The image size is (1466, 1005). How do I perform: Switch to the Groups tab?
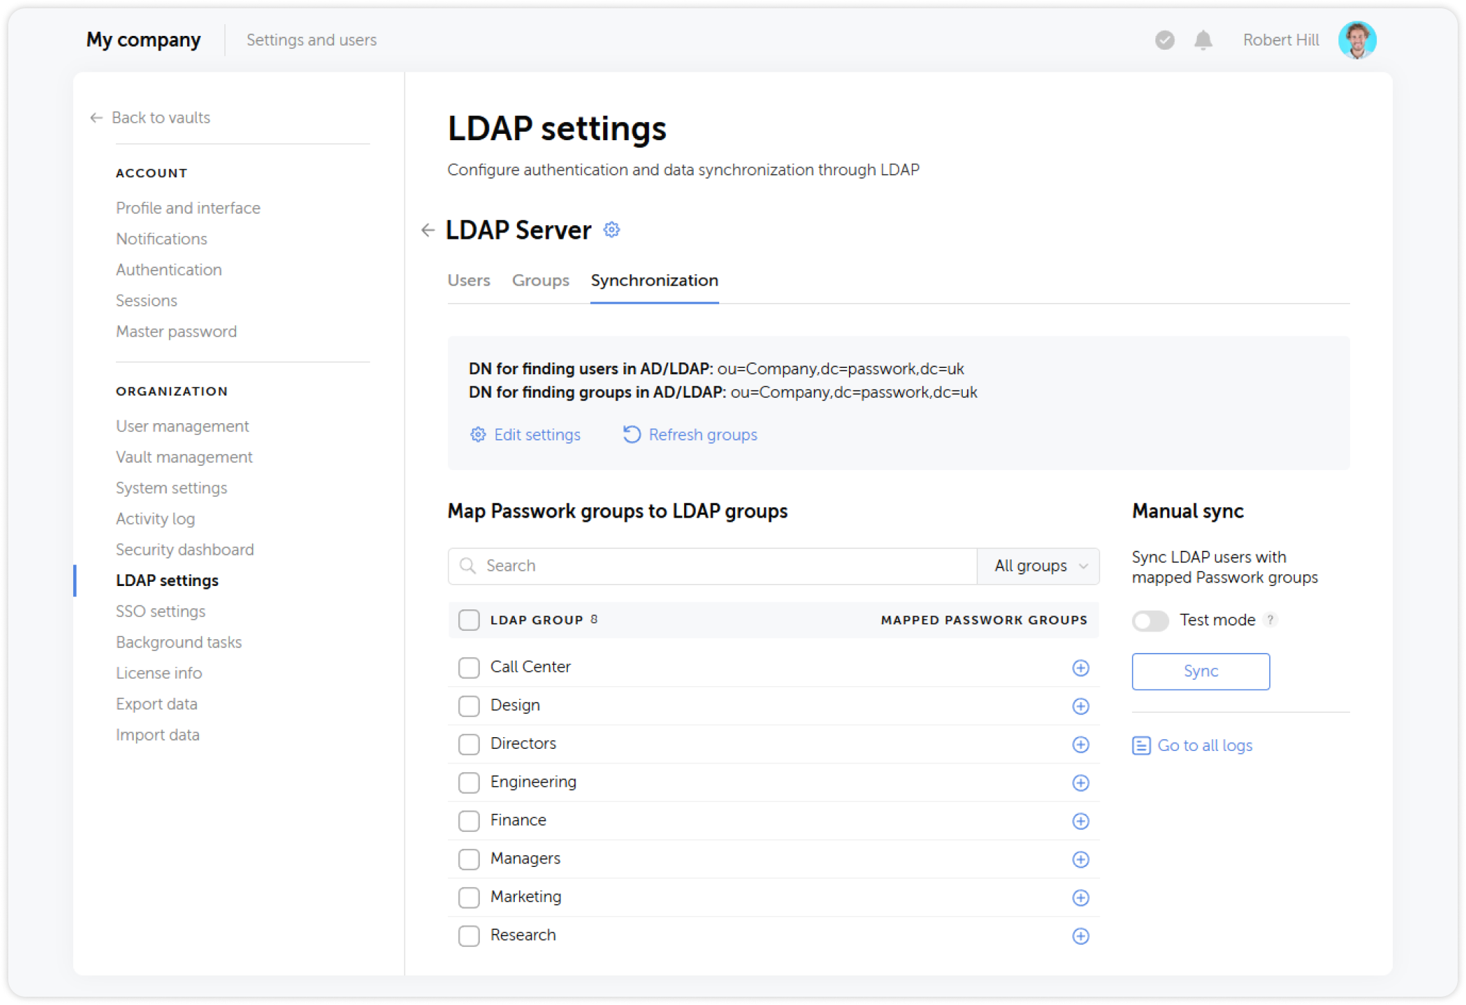[540, 280]
